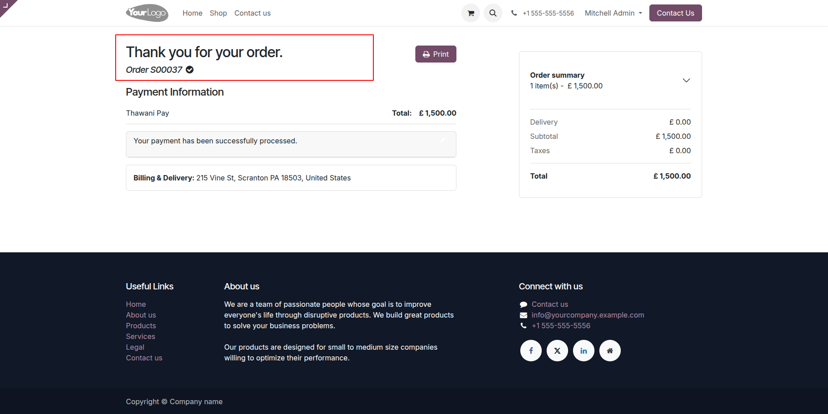Click the search magnifier icon
Screen dimensions: 828x414
493,13
